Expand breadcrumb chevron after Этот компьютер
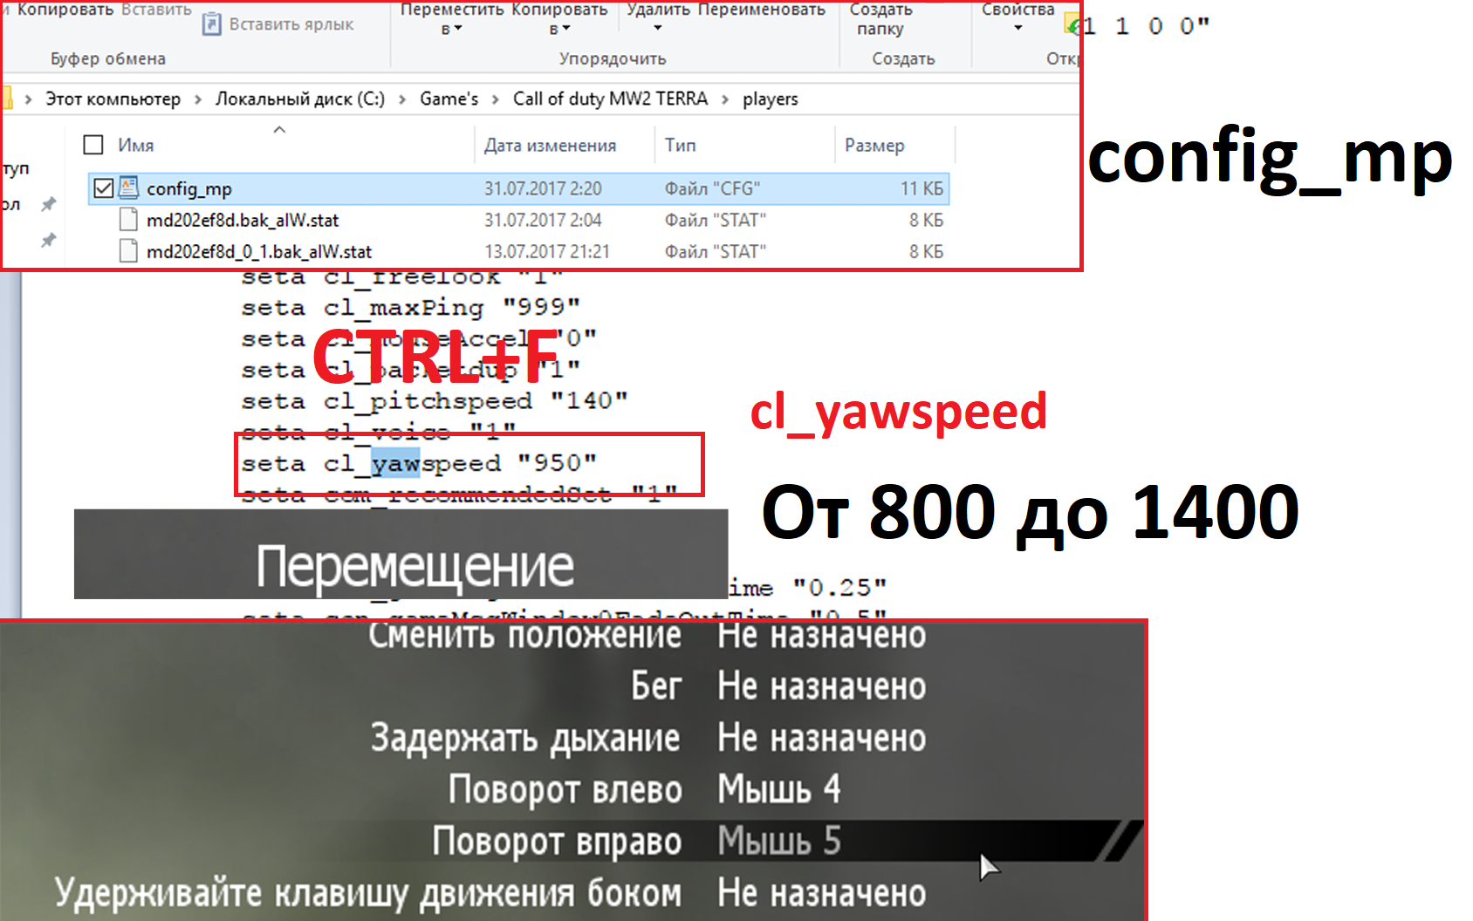This screenshot has width=1473, height=921. click(x=198, y=99)
